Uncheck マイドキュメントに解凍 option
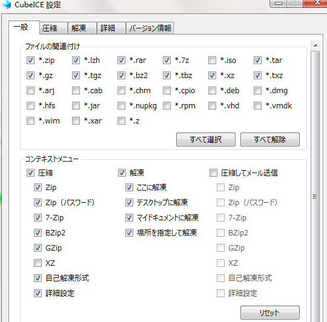Viewport: 327px width, 322px height. pos(129,217)
